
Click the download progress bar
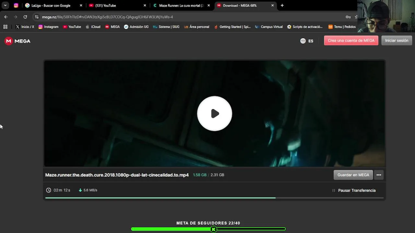tap(214, 198)
